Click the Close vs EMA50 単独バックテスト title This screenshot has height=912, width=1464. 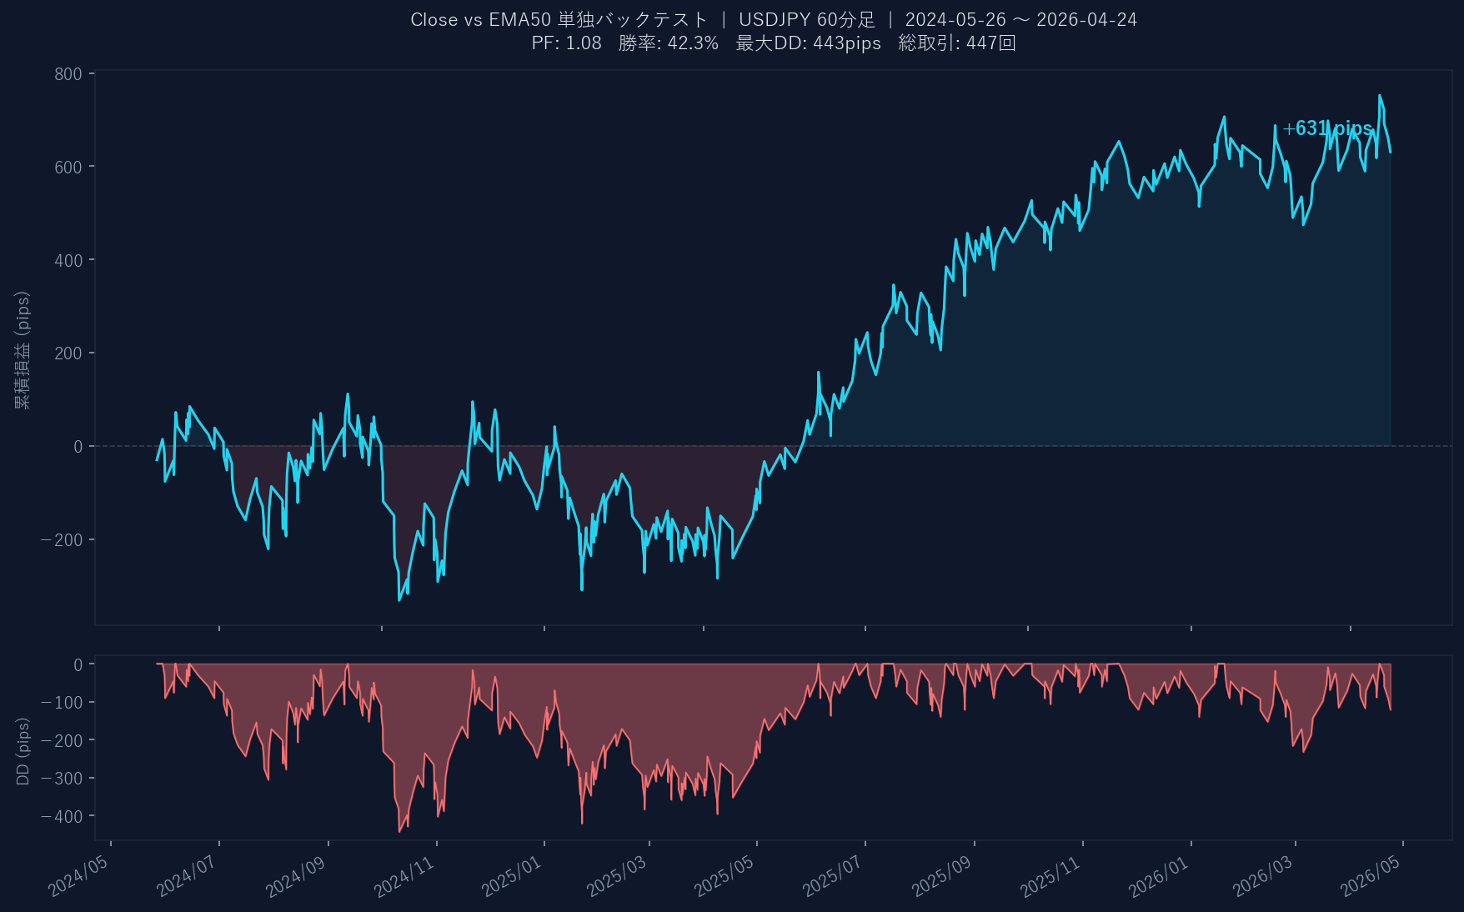559,20
